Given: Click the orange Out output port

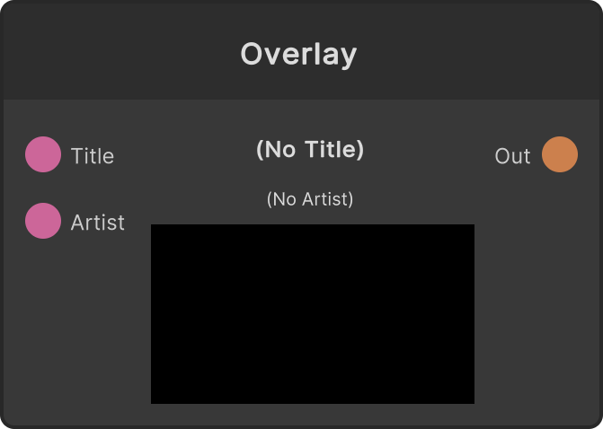Looking at the screenshot, I should point(560,154).
